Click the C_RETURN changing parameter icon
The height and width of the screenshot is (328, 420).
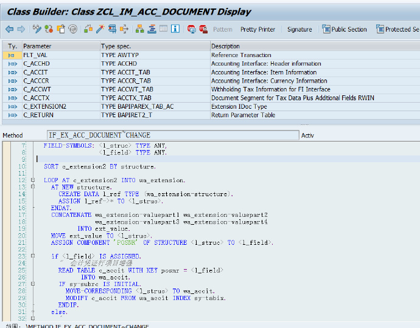coord(13,115)
